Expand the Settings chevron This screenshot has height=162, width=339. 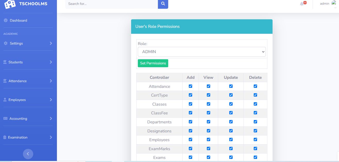click(x=51, y=43)
